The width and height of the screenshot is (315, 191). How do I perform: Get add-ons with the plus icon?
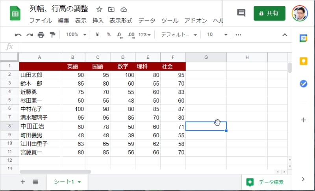(x=303, y=120)
